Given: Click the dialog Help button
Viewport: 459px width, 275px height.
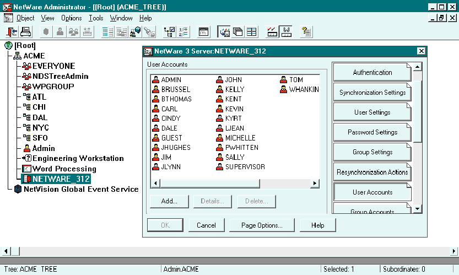Looking at the screenshot, I should point(317,225).
